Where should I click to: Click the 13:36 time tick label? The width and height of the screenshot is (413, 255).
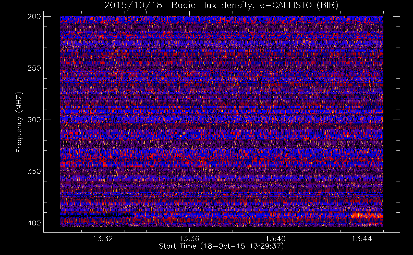point(189,239)
